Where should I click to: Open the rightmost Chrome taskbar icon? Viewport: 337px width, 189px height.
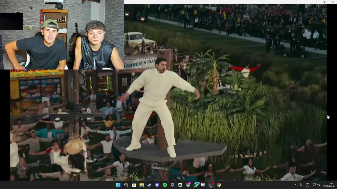tap(219, 185)
